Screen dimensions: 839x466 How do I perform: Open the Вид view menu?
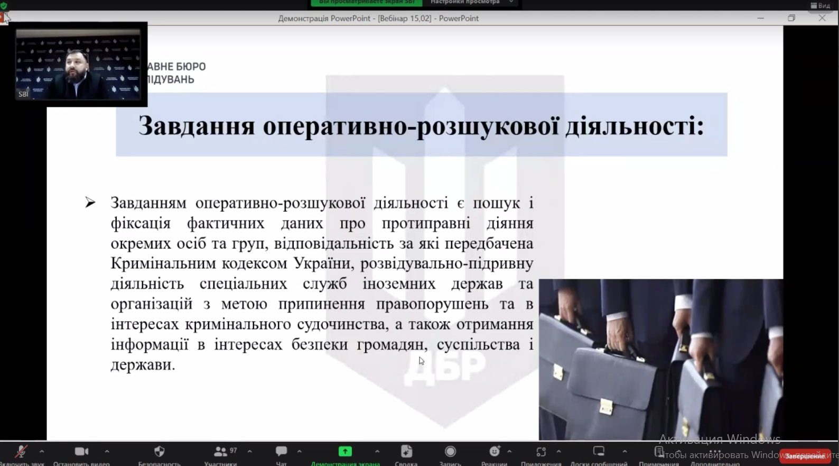820,5
